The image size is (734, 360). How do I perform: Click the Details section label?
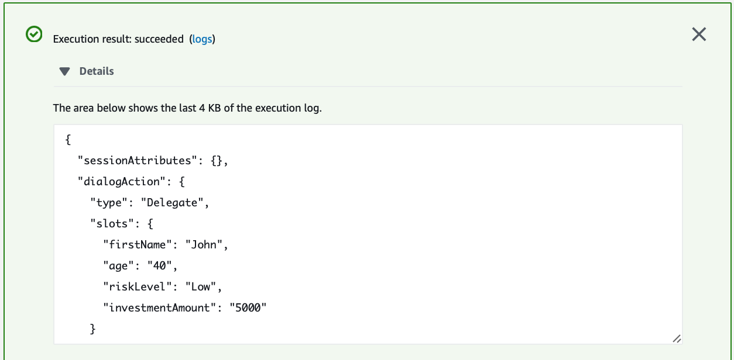pos(97,71)
